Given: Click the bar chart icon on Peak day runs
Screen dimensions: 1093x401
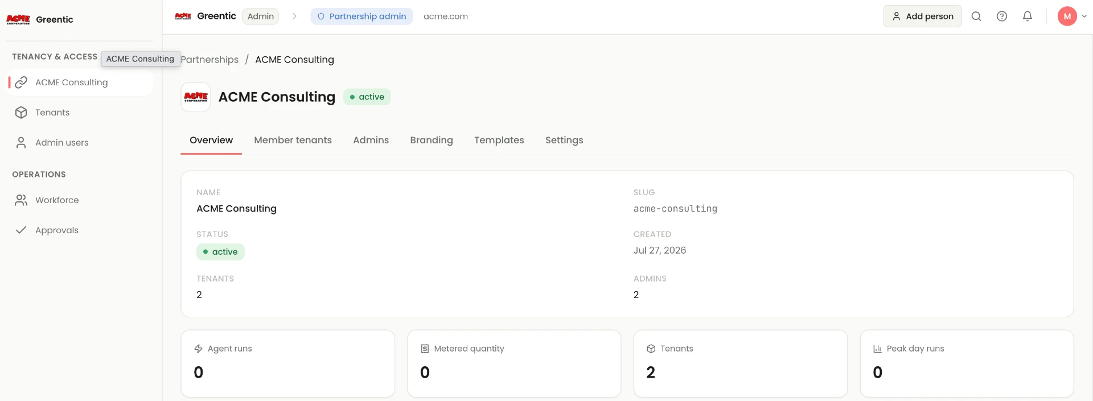Looking at the screenshot, I should click(877, 349).
